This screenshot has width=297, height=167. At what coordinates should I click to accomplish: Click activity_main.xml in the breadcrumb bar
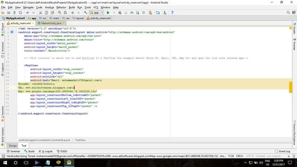(98, 18)
